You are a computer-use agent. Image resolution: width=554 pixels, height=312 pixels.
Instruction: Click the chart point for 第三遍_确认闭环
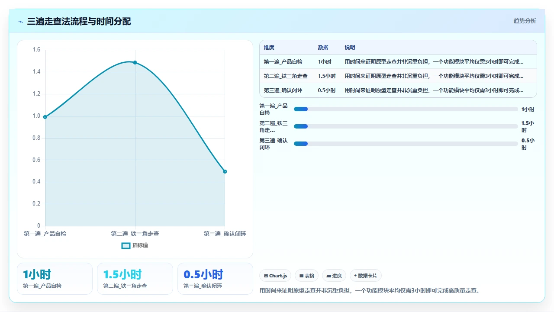pyautogui.click(x=225, y=172)
